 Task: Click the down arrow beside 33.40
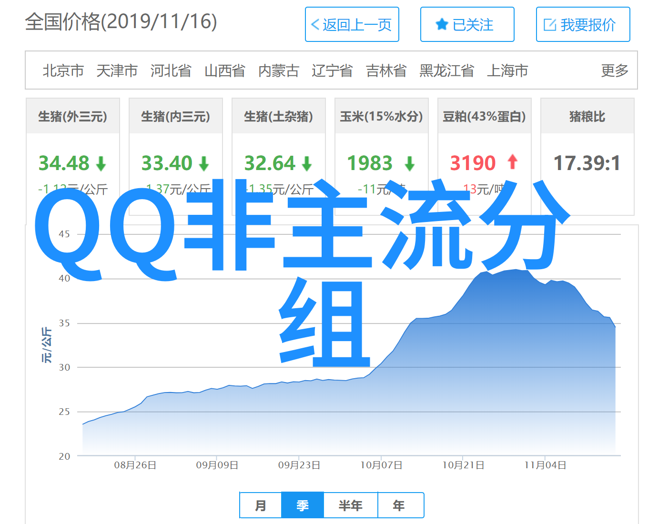[x=204, y=164]
